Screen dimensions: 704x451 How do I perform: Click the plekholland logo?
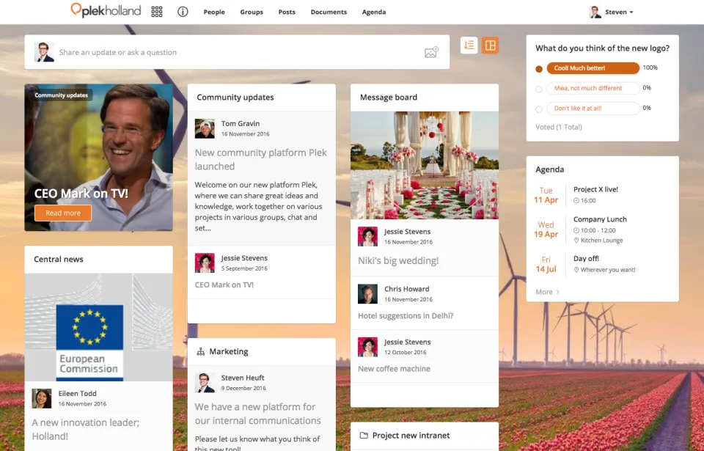[106, 10]
